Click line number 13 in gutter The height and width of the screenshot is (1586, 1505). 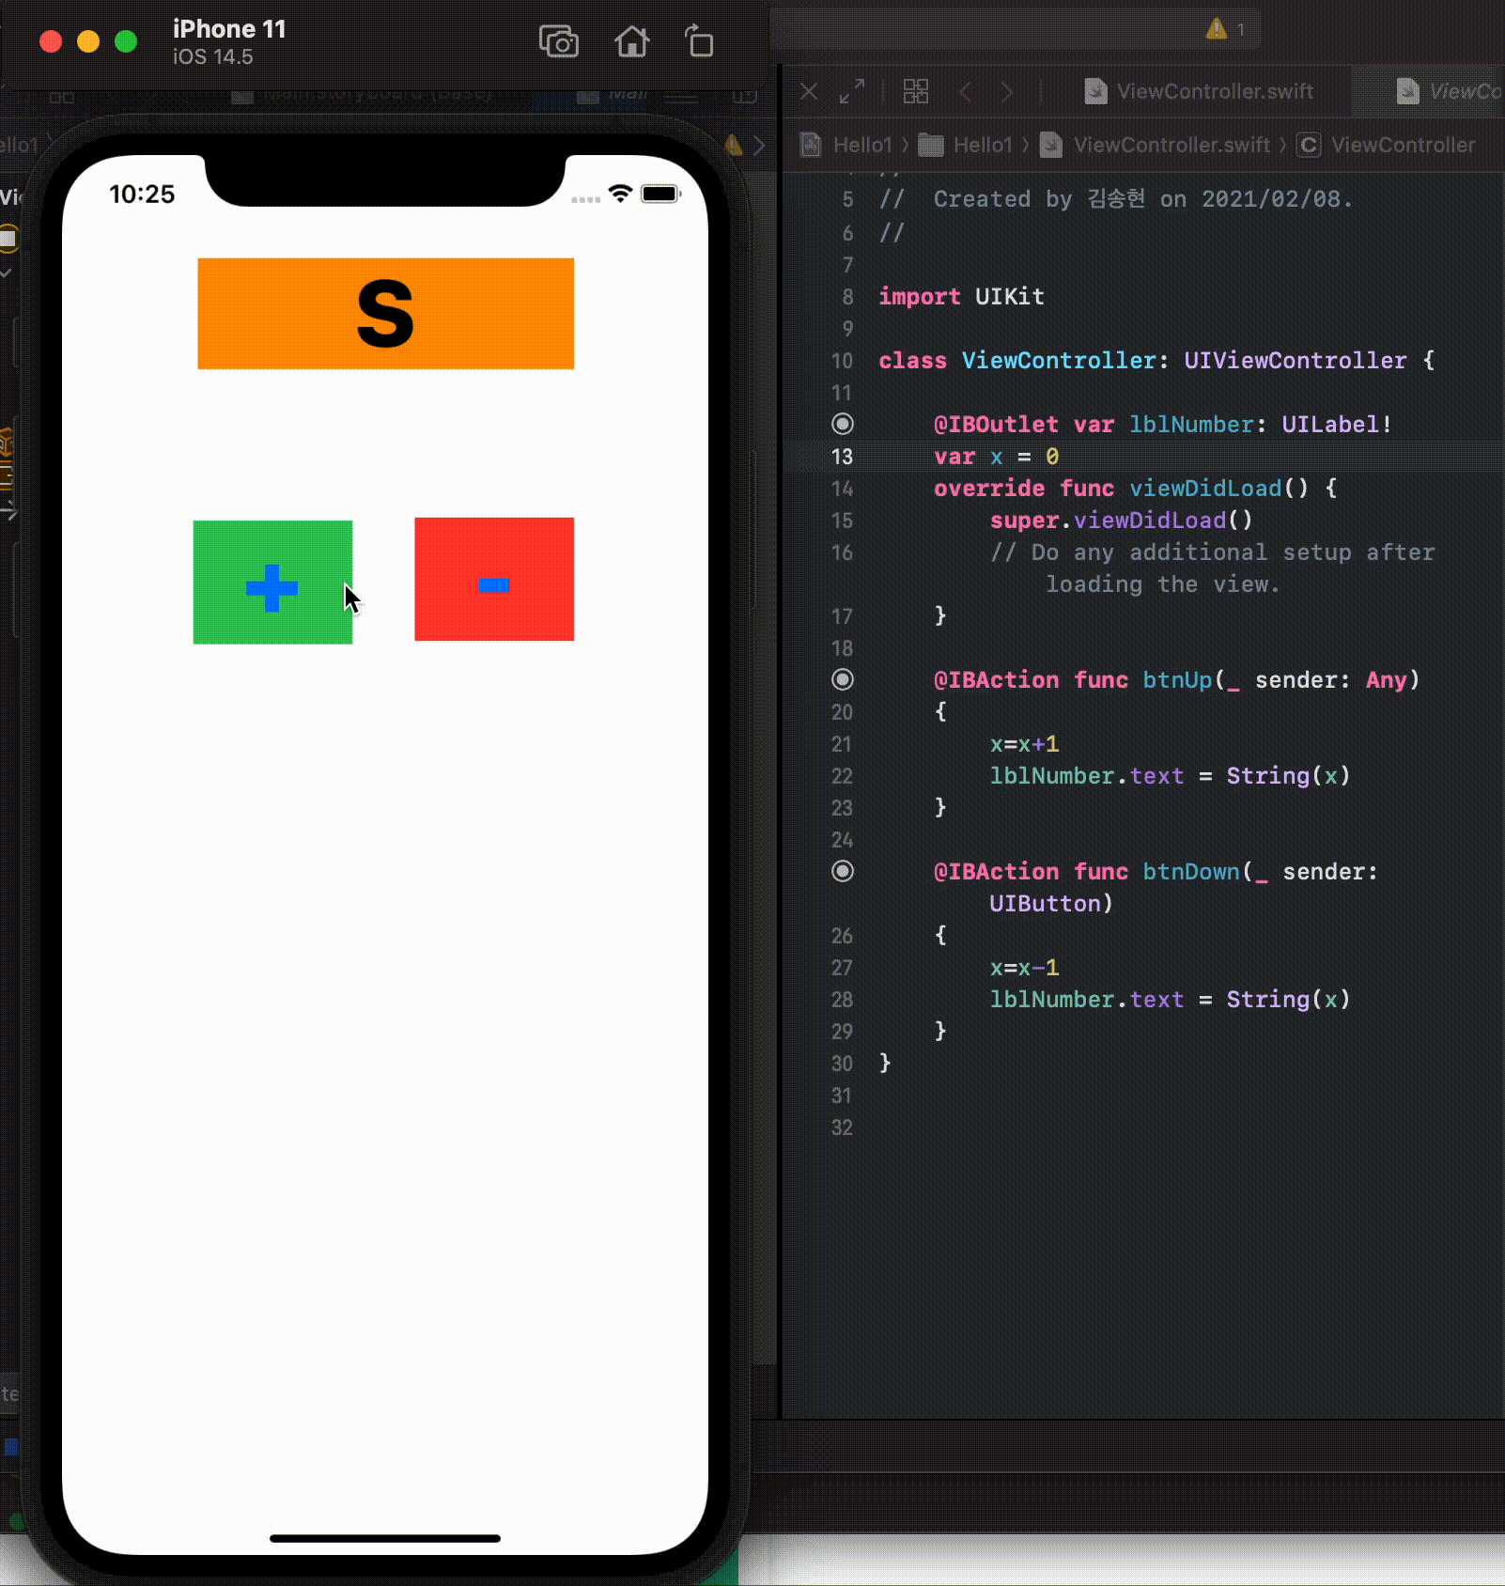coord(842,457)
